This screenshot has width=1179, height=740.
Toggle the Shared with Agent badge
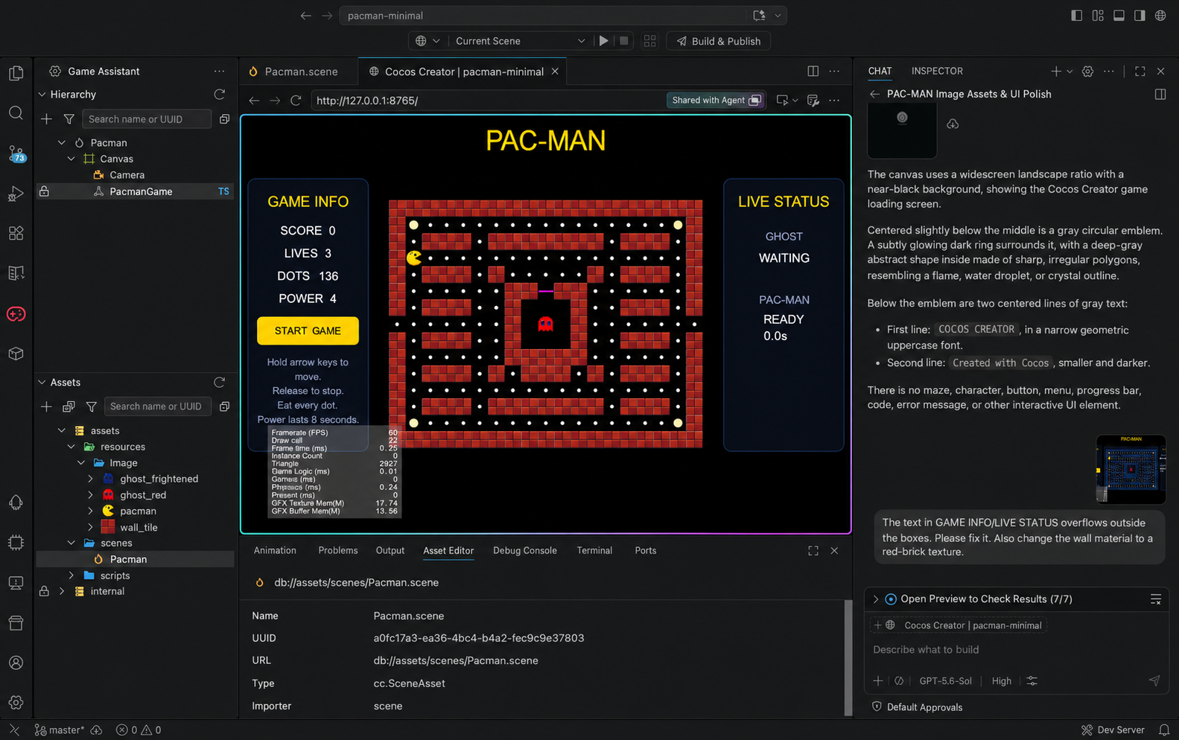coord(716,101)
